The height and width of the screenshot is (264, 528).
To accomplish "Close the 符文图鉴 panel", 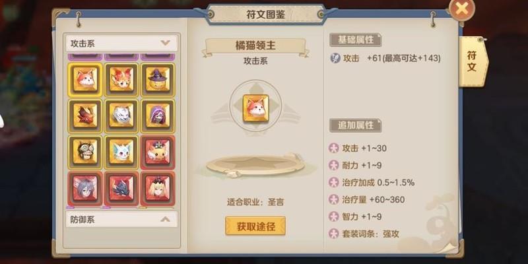I will (x=461, y=9).
